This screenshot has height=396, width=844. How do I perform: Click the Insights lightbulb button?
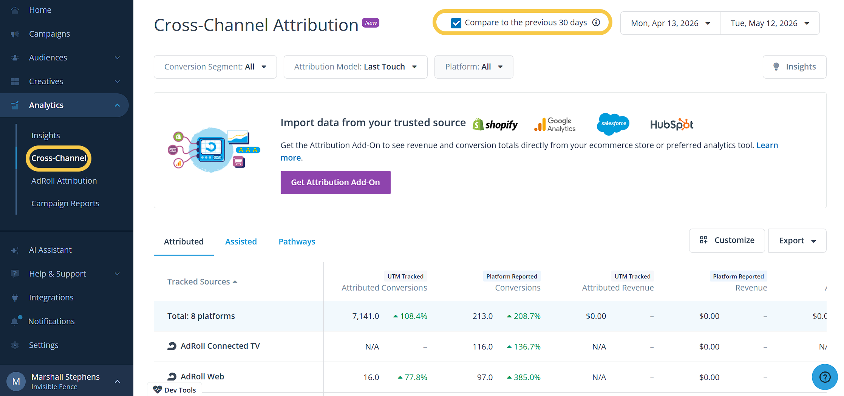point(794,67)
